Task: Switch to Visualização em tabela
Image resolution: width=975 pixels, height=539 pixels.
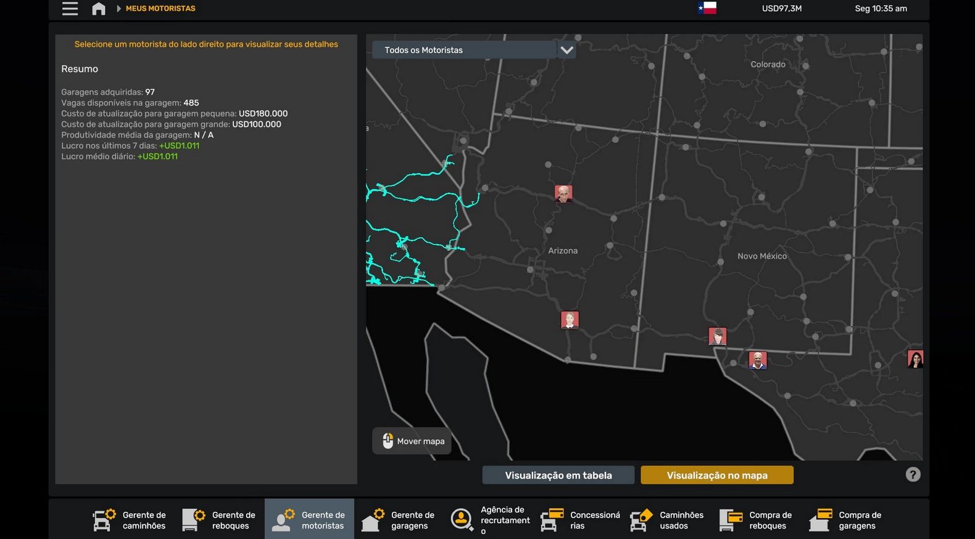Action: [x=558, y=475]
